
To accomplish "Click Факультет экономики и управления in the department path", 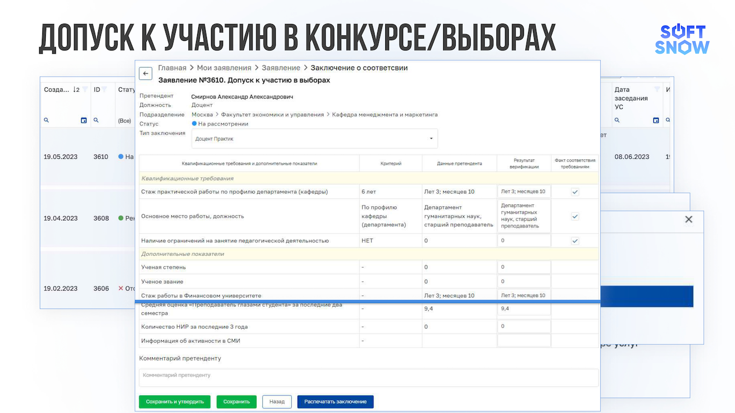I will click(x=272, y=115).
